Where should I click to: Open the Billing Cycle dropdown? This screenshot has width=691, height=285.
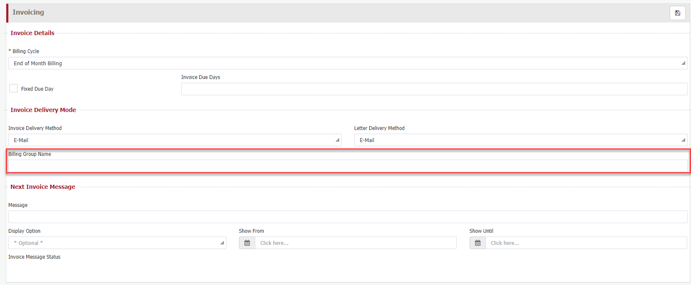pos(348,63)
